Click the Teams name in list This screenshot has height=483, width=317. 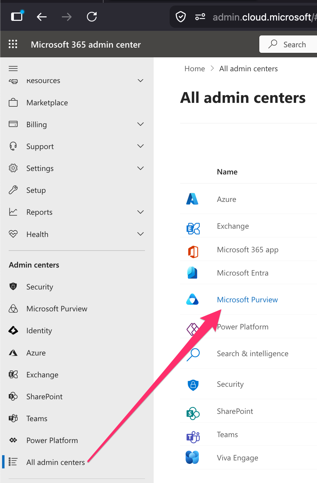(x=227, y=434)
